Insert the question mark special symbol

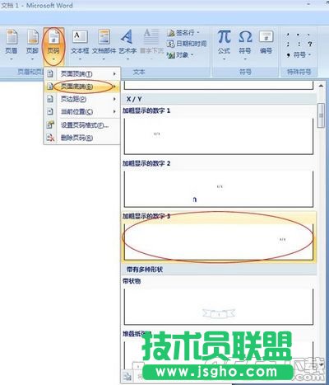click(310, 44)
